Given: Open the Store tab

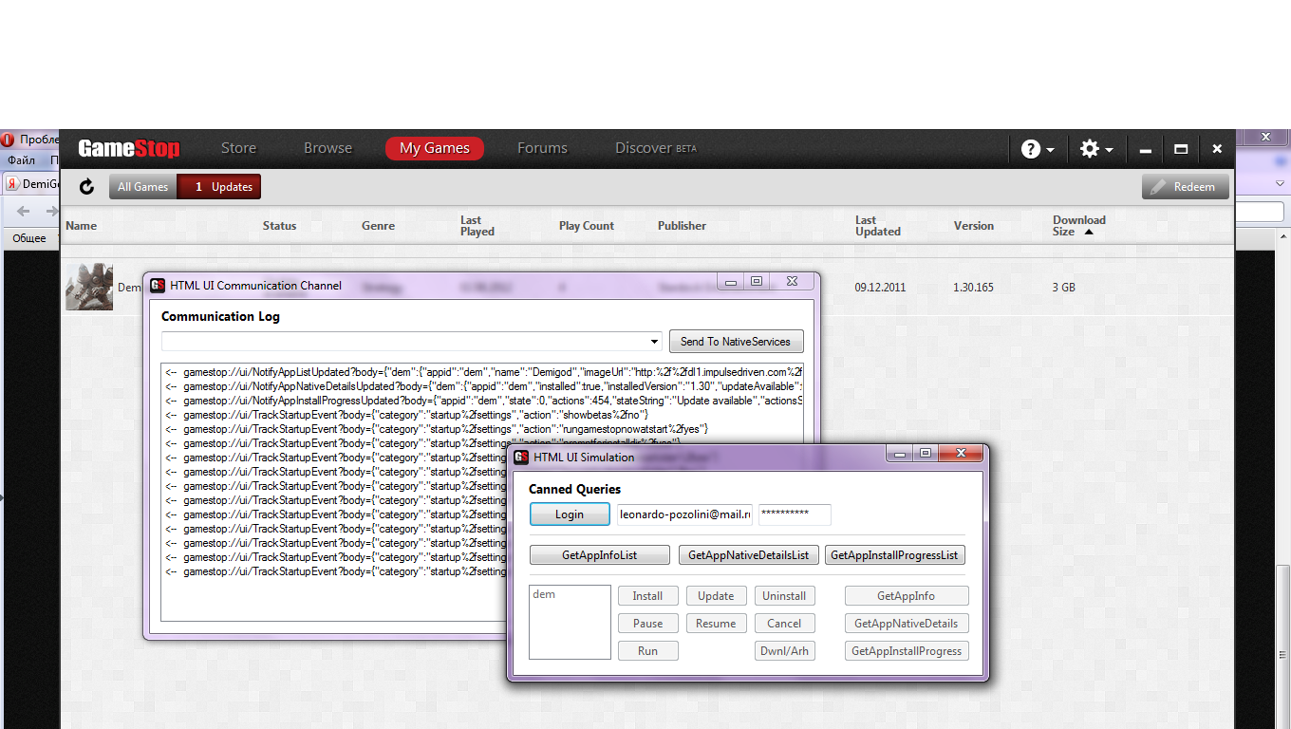Looking at the screenshot, I should (x=238, y=148).
